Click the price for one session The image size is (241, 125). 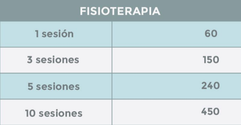pos(211,33)
